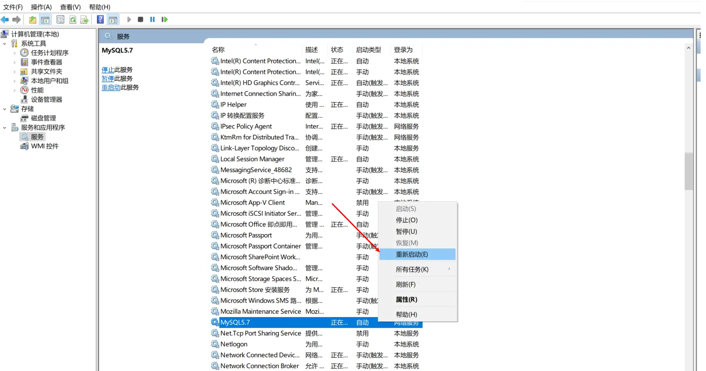This screenshot has height=371, width=706.
Task: Sort by the 描述 column header
Action: (314, 50)
